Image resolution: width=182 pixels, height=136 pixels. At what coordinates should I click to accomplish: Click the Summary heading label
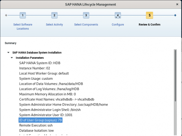(x=10, y=43)
